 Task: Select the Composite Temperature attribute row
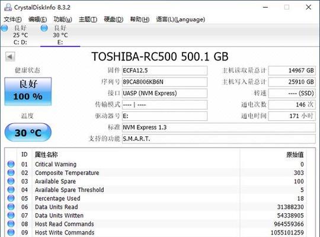point(155,172)
